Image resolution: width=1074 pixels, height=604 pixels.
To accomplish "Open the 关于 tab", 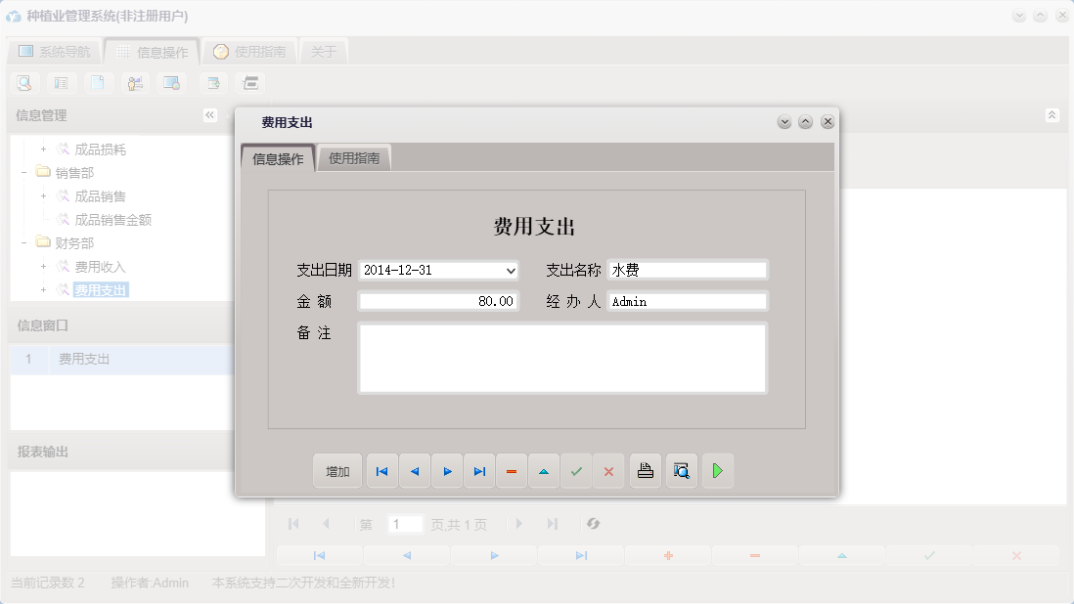I will (324, 51).
